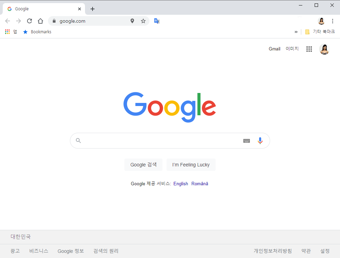This screenshot has width=340, height=258.
Task: Open the 검색의 원리 footer link
Action: pyautogui.click(x=106, y=251)
